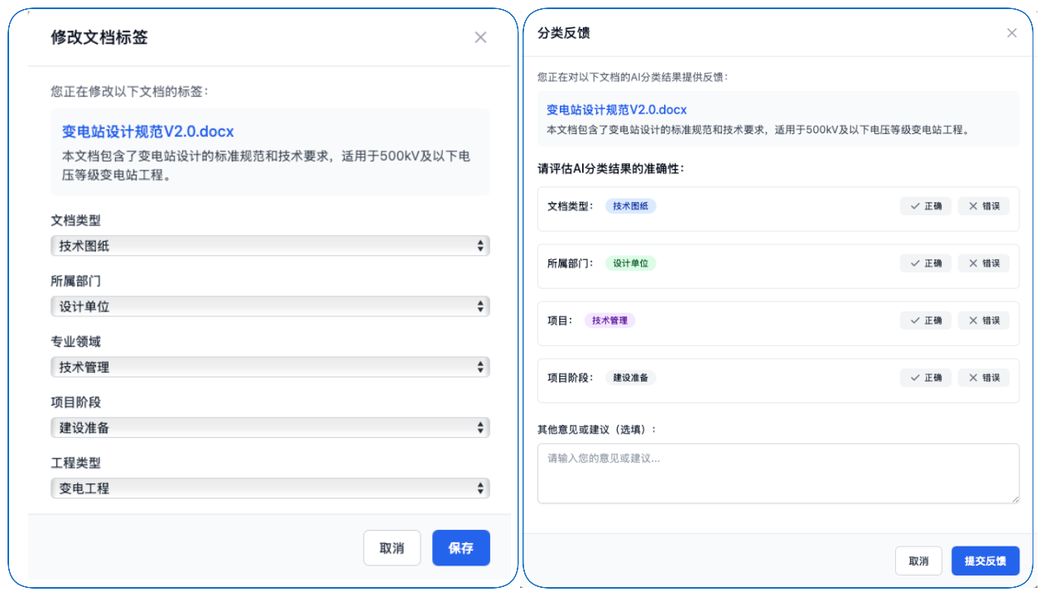
Task: Mark 项目阶段 classification as 正确
Action: 925,378
